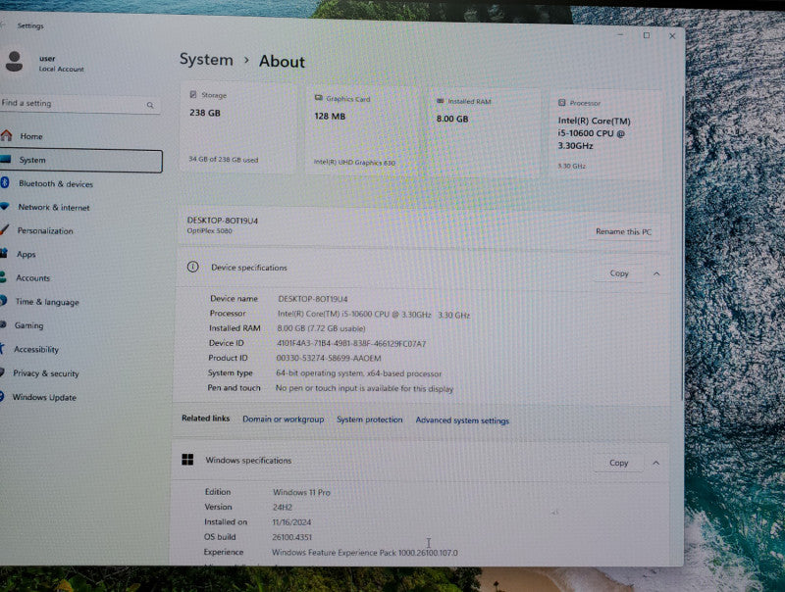
Task: Click the Time & language globe icon
Action: pos(3,301)
